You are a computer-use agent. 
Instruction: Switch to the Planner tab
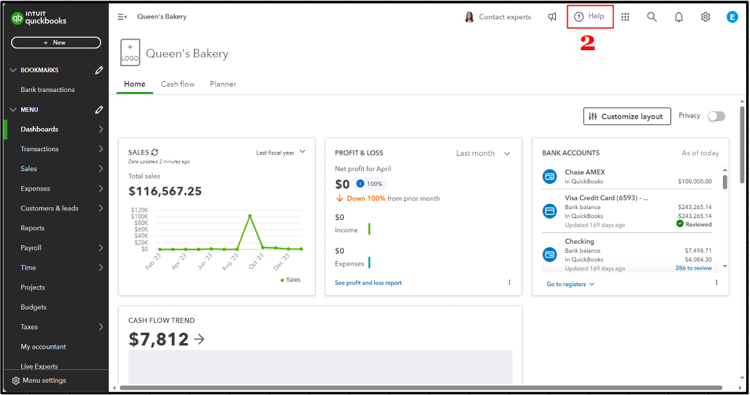(x=223, y=84)
